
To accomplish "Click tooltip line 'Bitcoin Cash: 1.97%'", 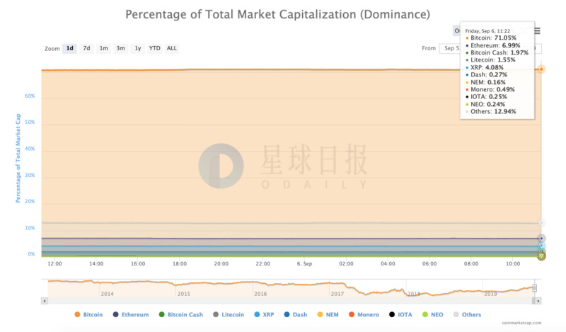I will [497, 53].
